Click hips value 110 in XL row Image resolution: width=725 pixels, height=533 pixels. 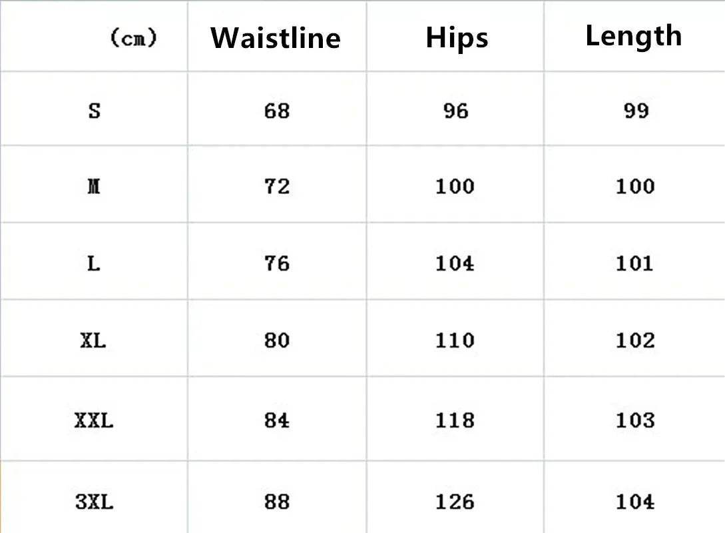click(455, 340)
